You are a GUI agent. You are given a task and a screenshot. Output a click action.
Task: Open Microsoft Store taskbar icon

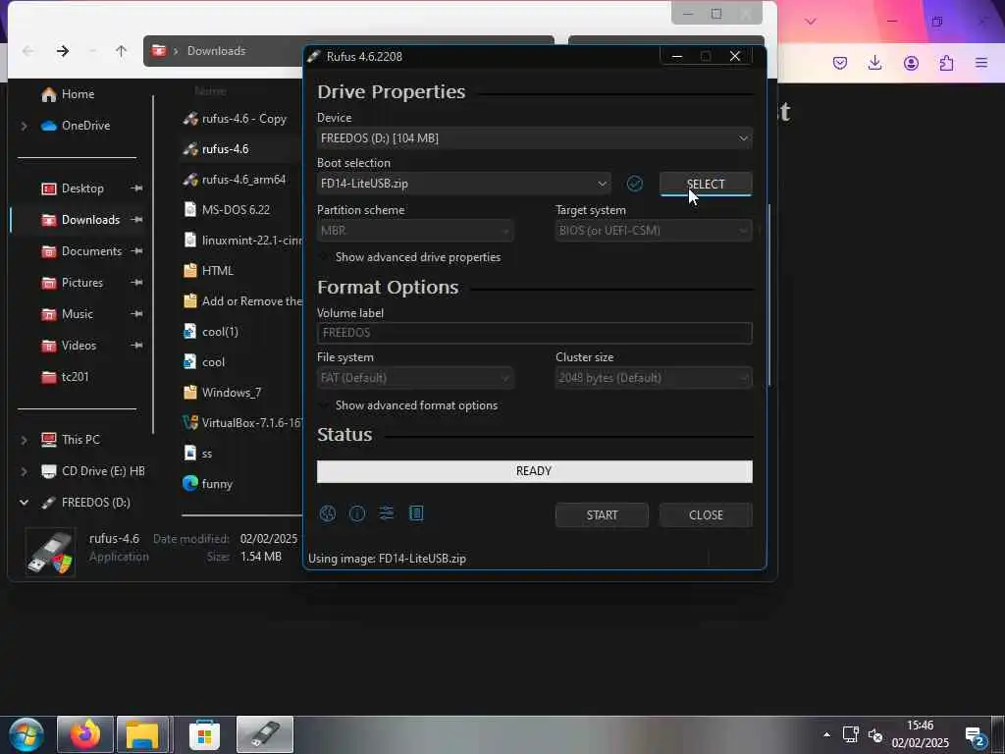click(204, 734)
